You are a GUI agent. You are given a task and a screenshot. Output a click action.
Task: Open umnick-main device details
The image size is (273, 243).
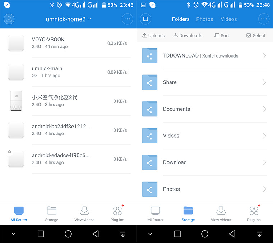coord(68,72)
